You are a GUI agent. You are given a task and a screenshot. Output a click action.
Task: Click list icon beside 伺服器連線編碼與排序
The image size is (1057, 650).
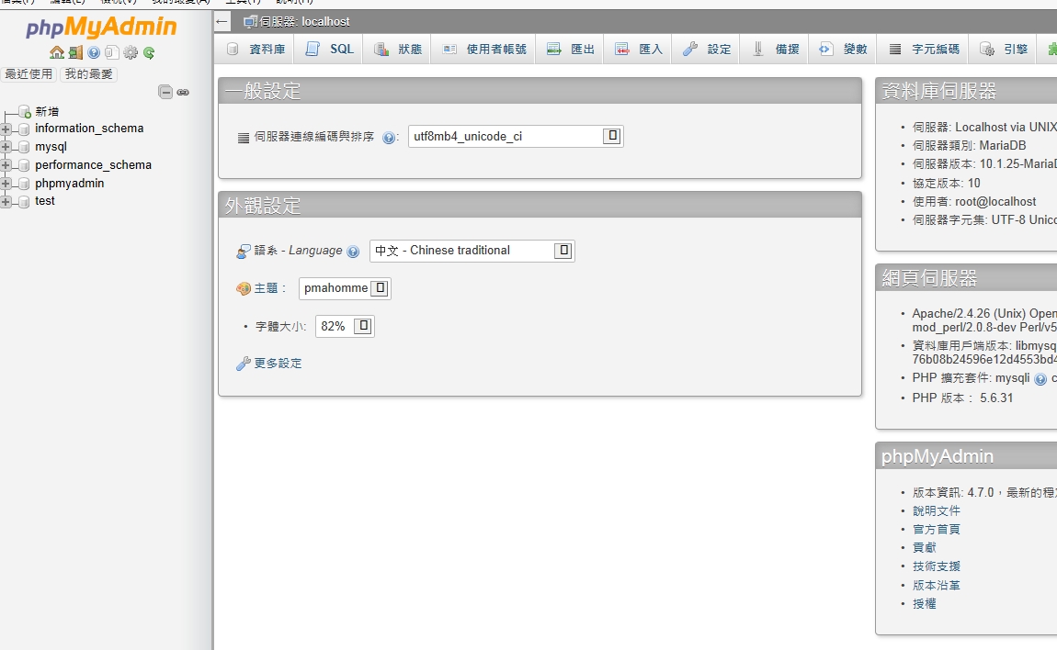tap(244, 138)
